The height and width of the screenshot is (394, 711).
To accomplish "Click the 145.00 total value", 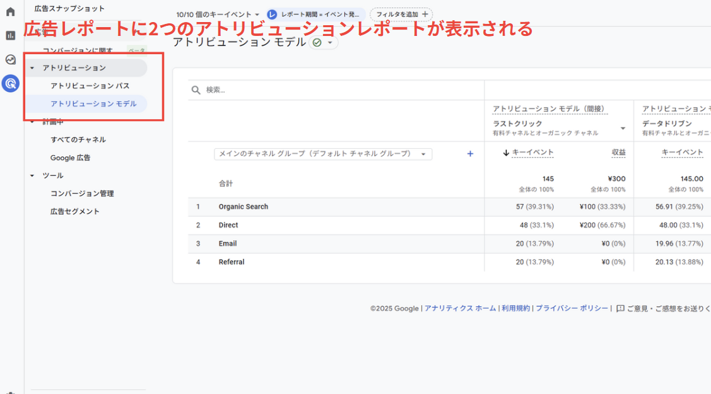I will click(691, 179).
